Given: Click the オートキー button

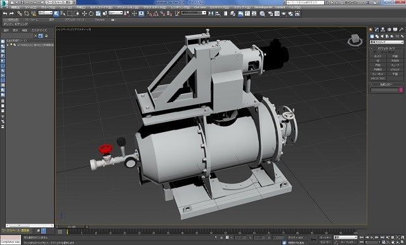Looking at the screenshot, I should (x=325, y=237).
